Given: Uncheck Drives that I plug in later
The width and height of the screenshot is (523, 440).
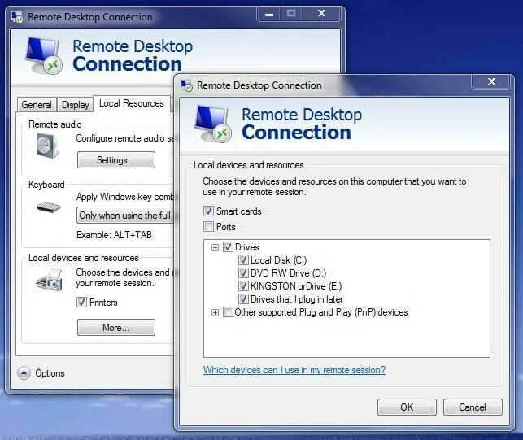Looking at the screenshot, I should coord(243,299).
